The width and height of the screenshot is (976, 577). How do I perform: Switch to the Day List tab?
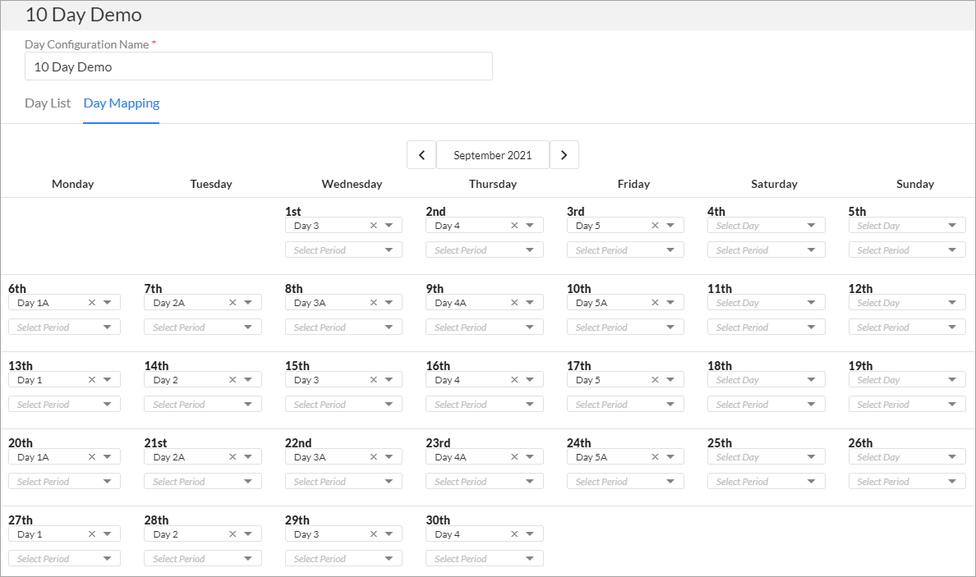click(48, 103)
